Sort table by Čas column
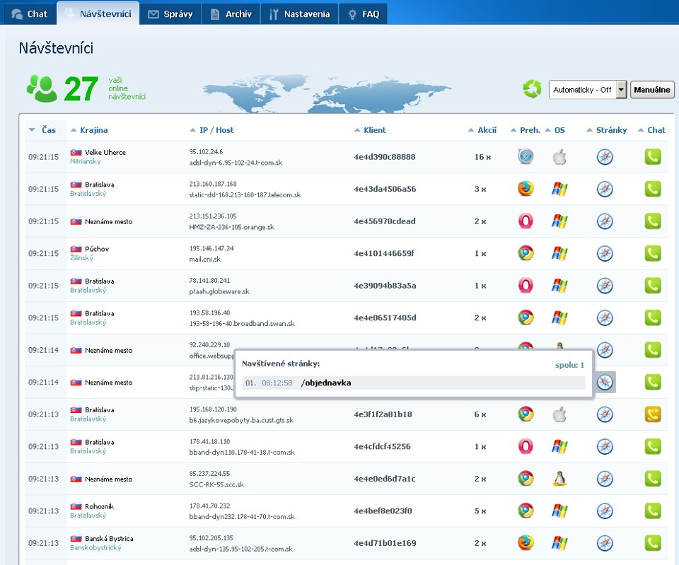Image resolution: width=679 pixels, height=565 pixels. pyautogui.click(x=48, y=130)
